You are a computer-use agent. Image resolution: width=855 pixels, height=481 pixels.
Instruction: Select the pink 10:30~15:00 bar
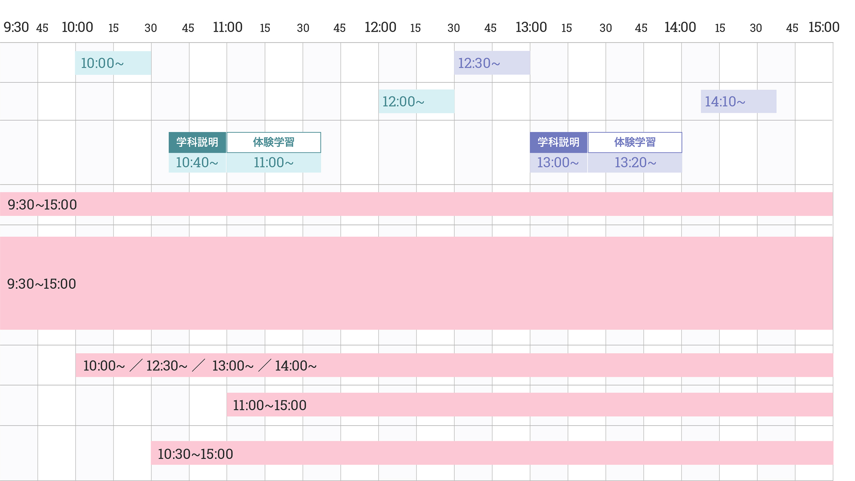click(492, 453)
